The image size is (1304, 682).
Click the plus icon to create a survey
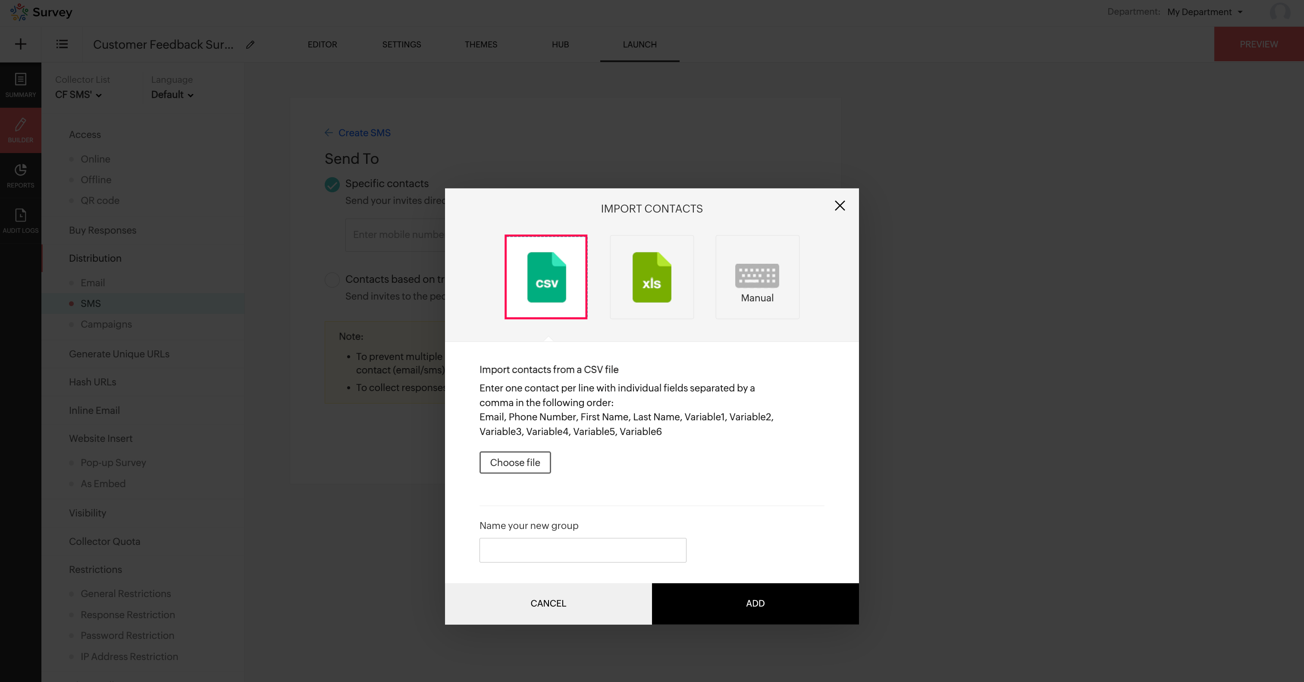[21, 44]
